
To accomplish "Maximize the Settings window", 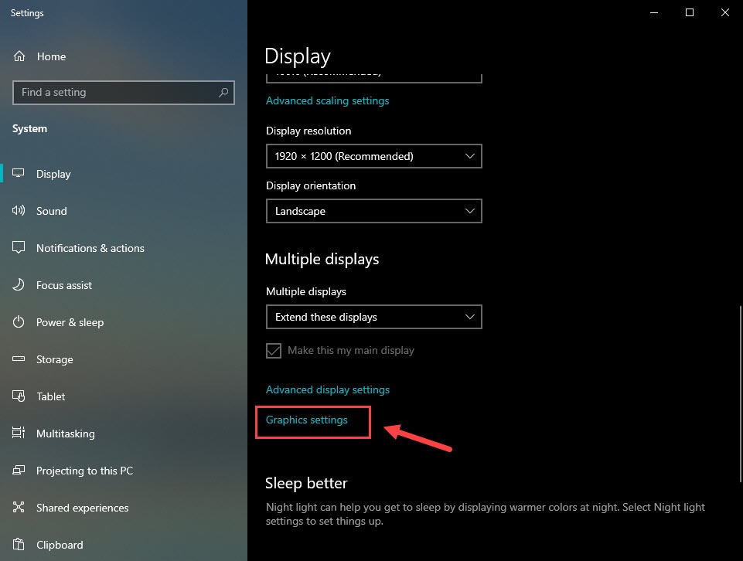I will 690,13.
